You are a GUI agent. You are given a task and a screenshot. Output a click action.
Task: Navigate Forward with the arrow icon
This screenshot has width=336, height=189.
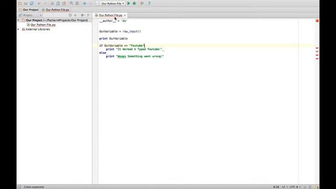91,4
